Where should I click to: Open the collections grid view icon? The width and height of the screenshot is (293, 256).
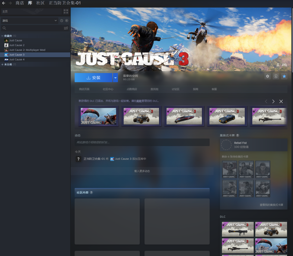[66, 11]
